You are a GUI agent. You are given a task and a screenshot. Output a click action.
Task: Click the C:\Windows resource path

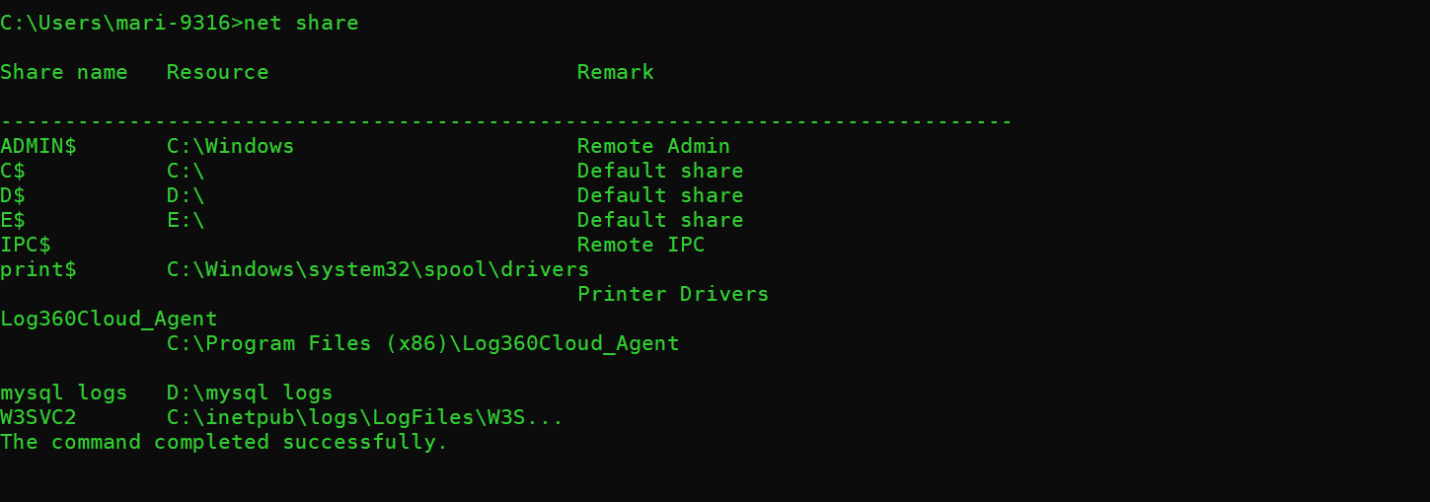click(230, 146)
